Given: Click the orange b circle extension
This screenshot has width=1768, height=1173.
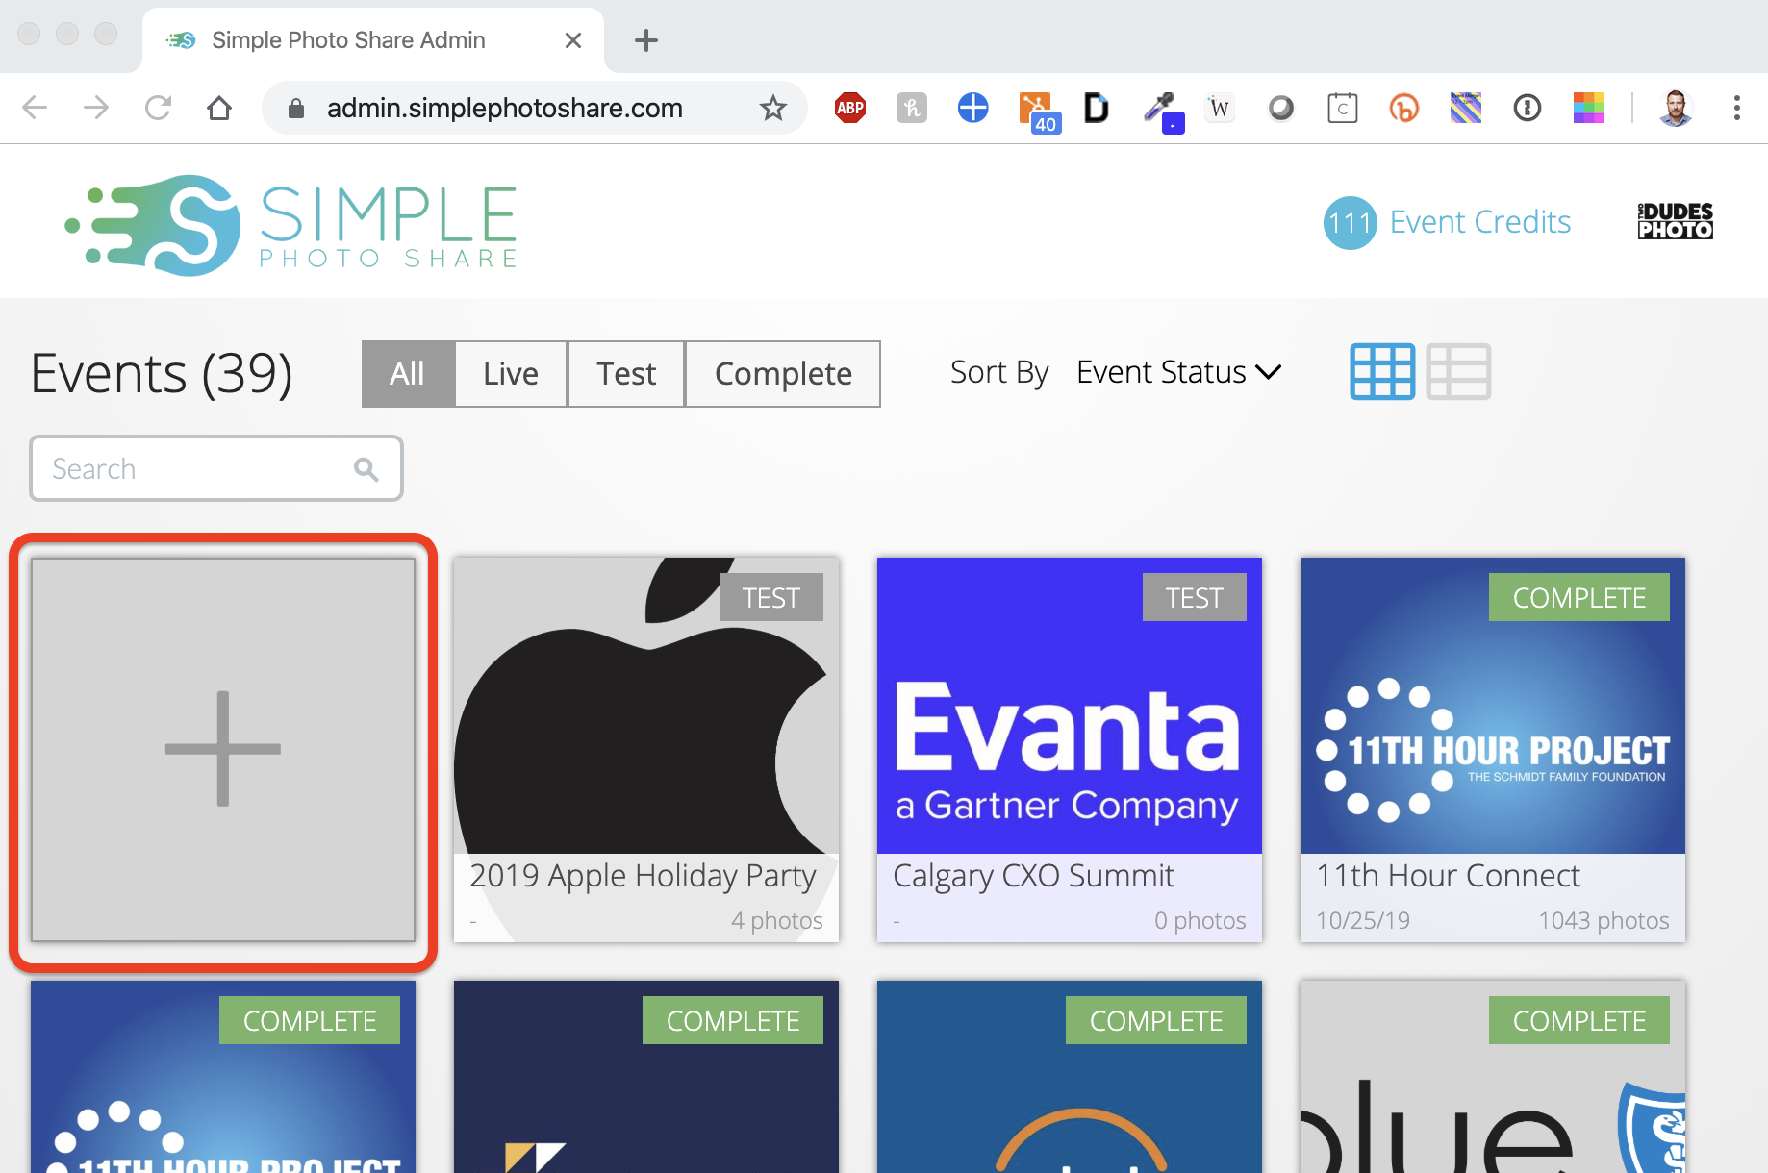Looking at the screenshot, I should [x=1404, y=108].
